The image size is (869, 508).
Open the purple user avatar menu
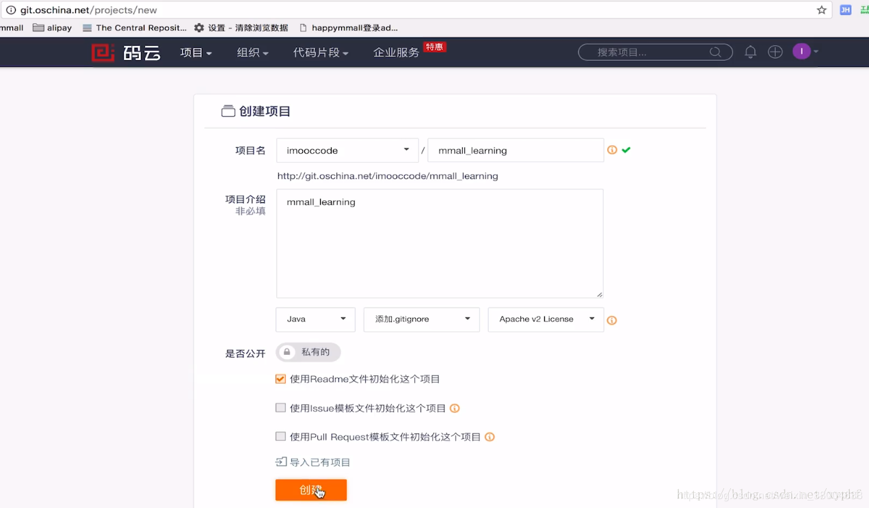pos(801,51)
